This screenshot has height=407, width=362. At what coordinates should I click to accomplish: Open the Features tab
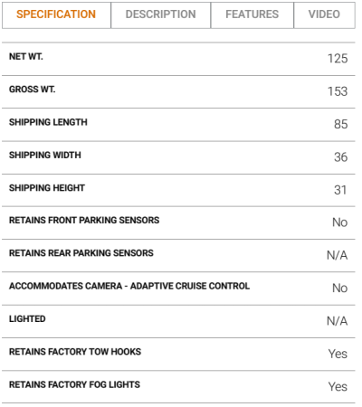point(252,15)
